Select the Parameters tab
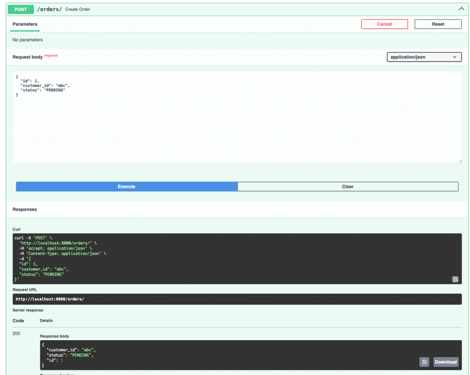 click(25, 24)
